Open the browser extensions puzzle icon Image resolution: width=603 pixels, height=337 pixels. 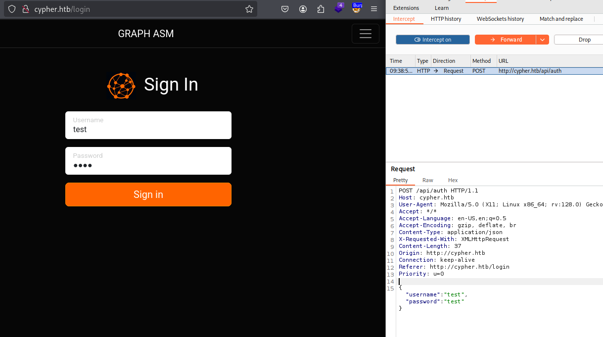[x=321, y=9]
